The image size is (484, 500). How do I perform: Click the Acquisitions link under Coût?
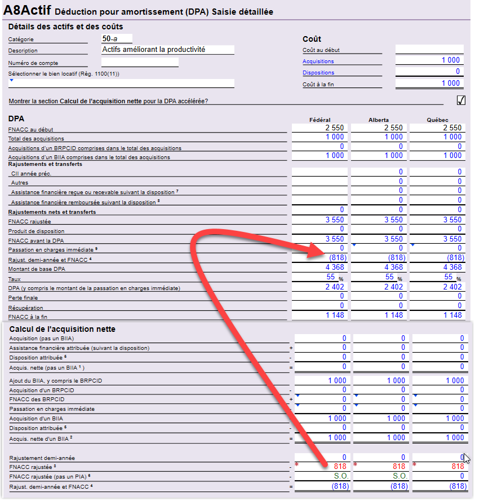[x=318, y=62]
